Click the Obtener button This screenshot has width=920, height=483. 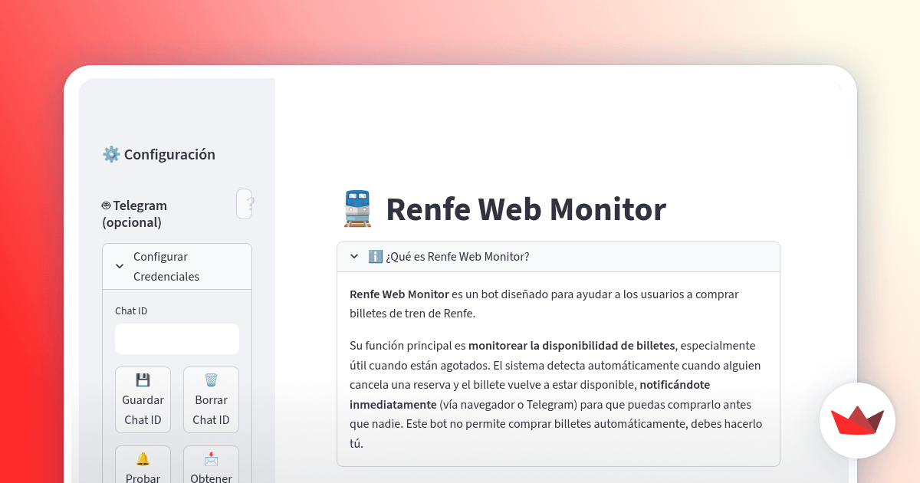211,468
